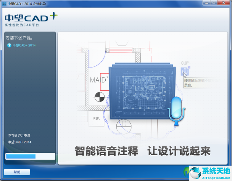
Task: Select 中望CAD+ 2014 product item in sidebar
Action: click(22, 45)
